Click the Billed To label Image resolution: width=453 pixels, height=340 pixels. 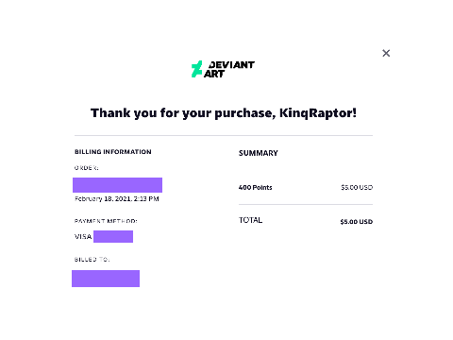pyautogui.click(x=92, y=260)
